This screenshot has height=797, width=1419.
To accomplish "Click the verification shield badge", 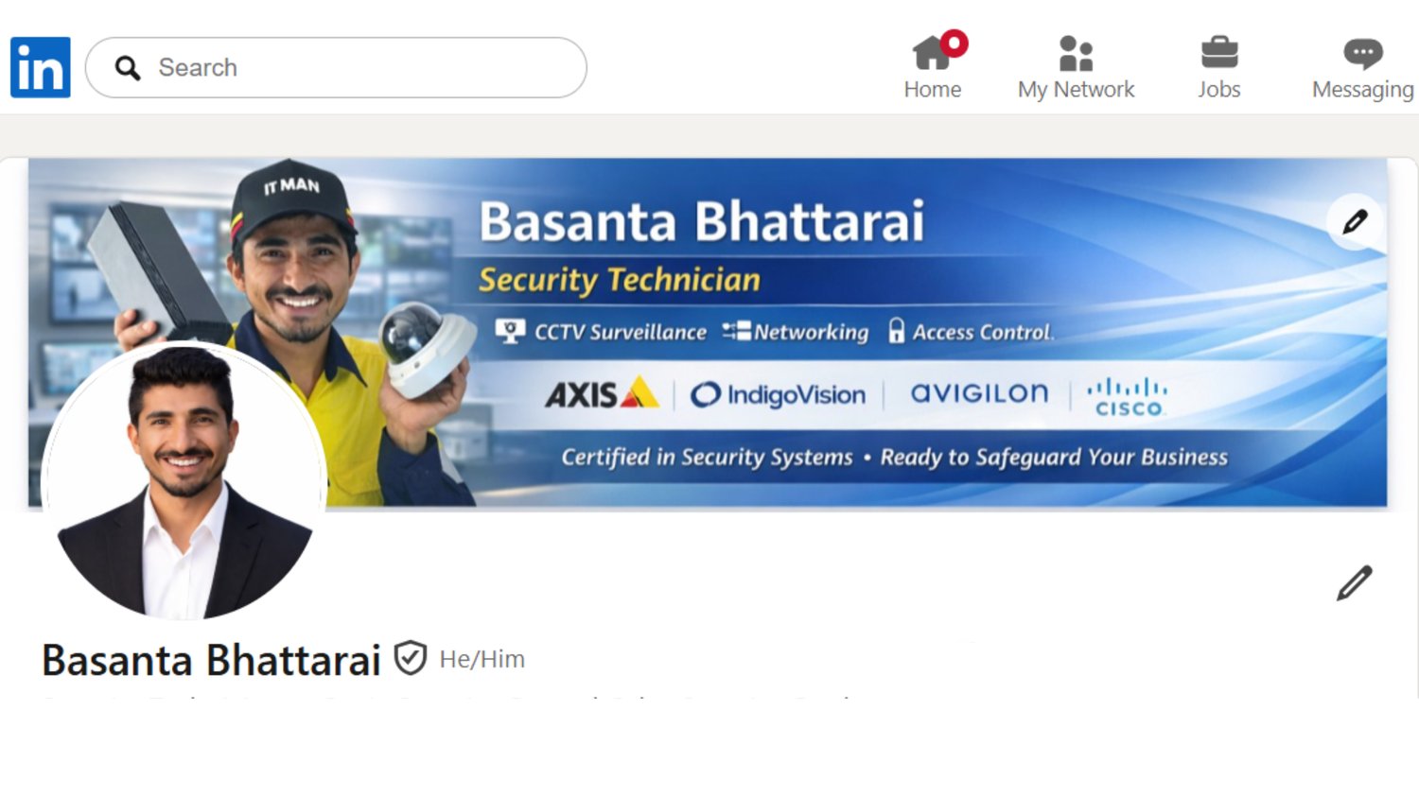I will tap(410, 658).
